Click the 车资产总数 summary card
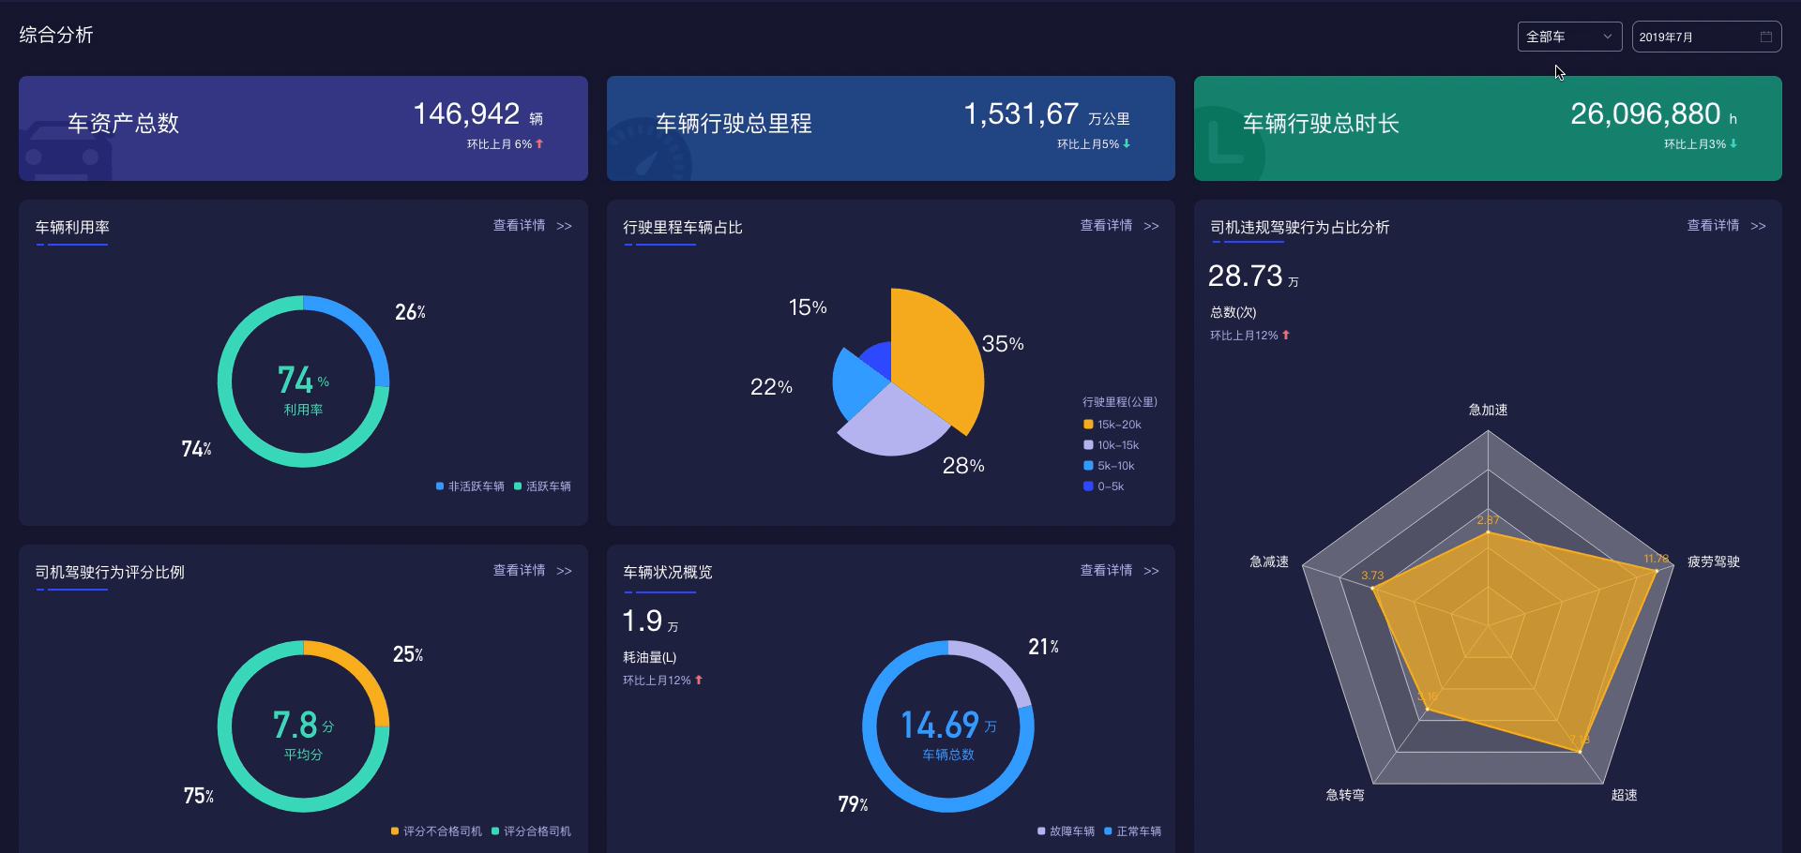 (x=303, y=128)
